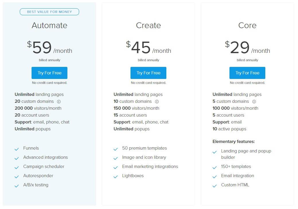Click the checkmark next to A/B/x testing
298x209 pixels.
[17, 186]
